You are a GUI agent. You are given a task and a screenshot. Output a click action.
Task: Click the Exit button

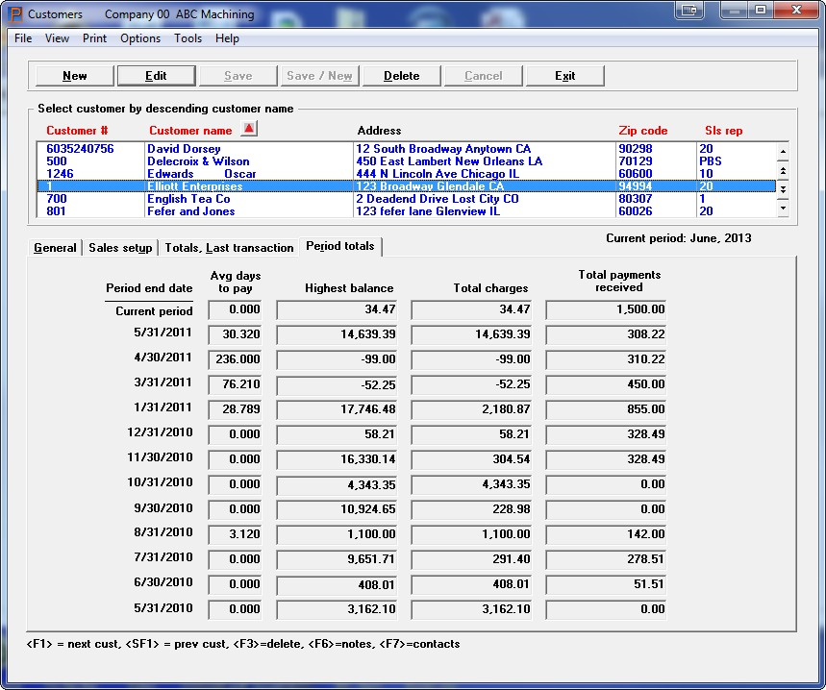[x=564, y=76]
